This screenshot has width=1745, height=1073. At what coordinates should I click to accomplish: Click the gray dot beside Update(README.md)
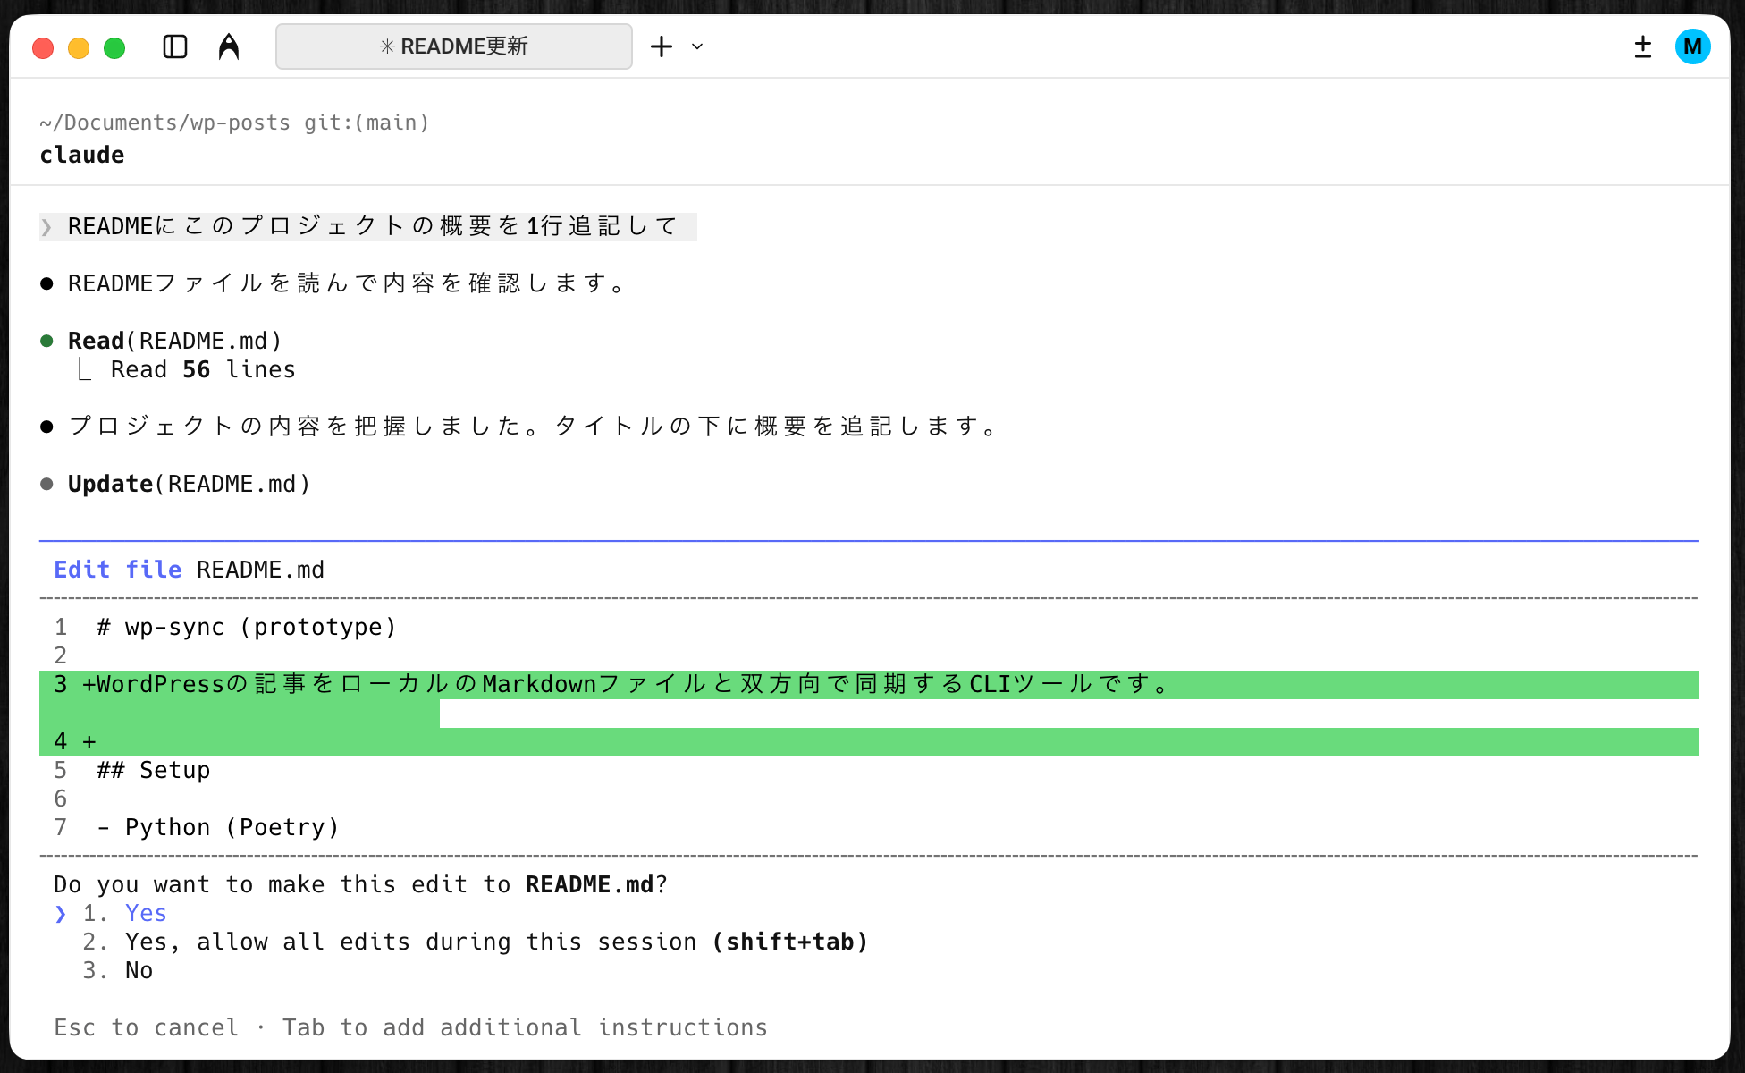click(x=46, y=484)
